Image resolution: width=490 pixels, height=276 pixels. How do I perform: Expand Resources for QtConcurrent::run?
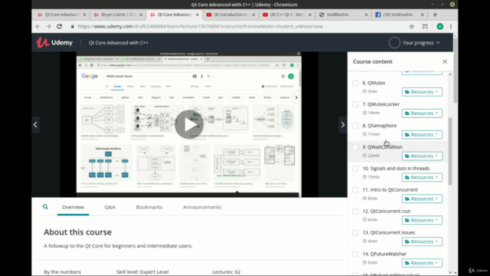pyautogui.click(x=422, y=220)
